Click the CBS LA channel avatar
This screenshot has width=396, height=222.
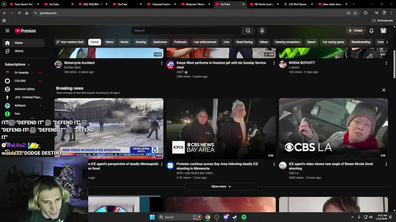[x=283, y=166]
